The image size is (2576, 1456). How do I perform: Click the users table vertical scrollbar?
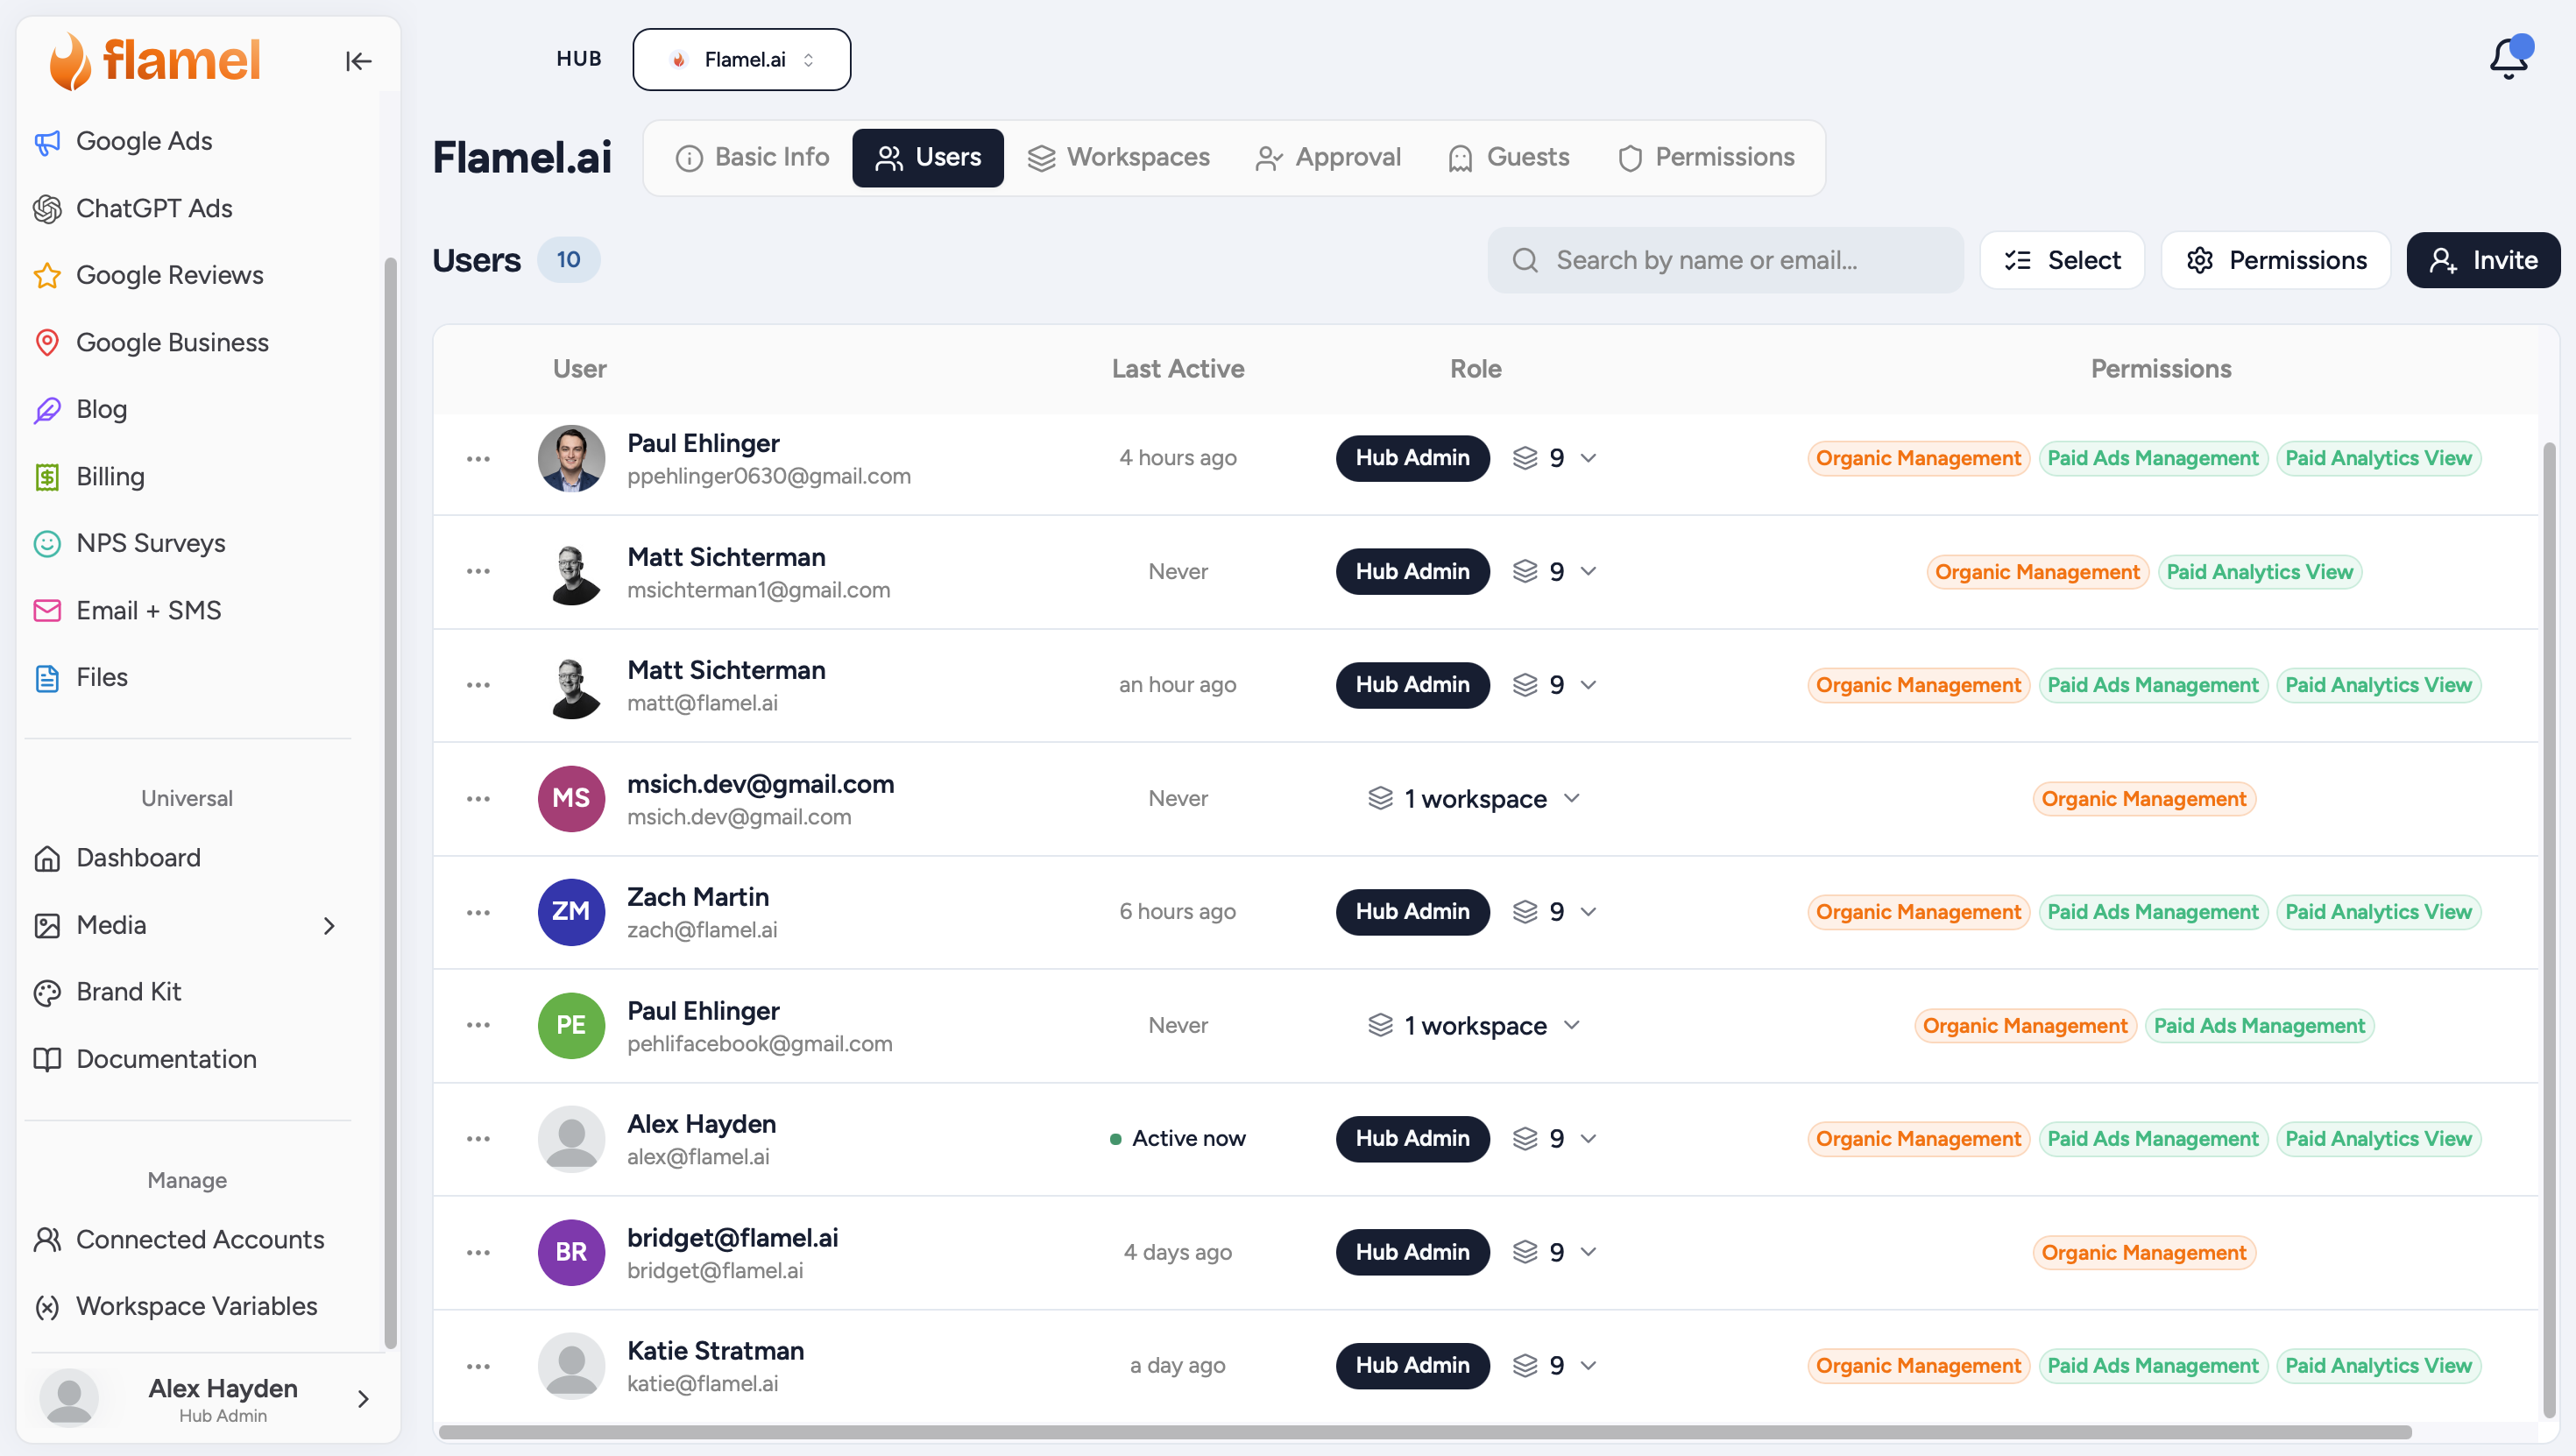2549,930
